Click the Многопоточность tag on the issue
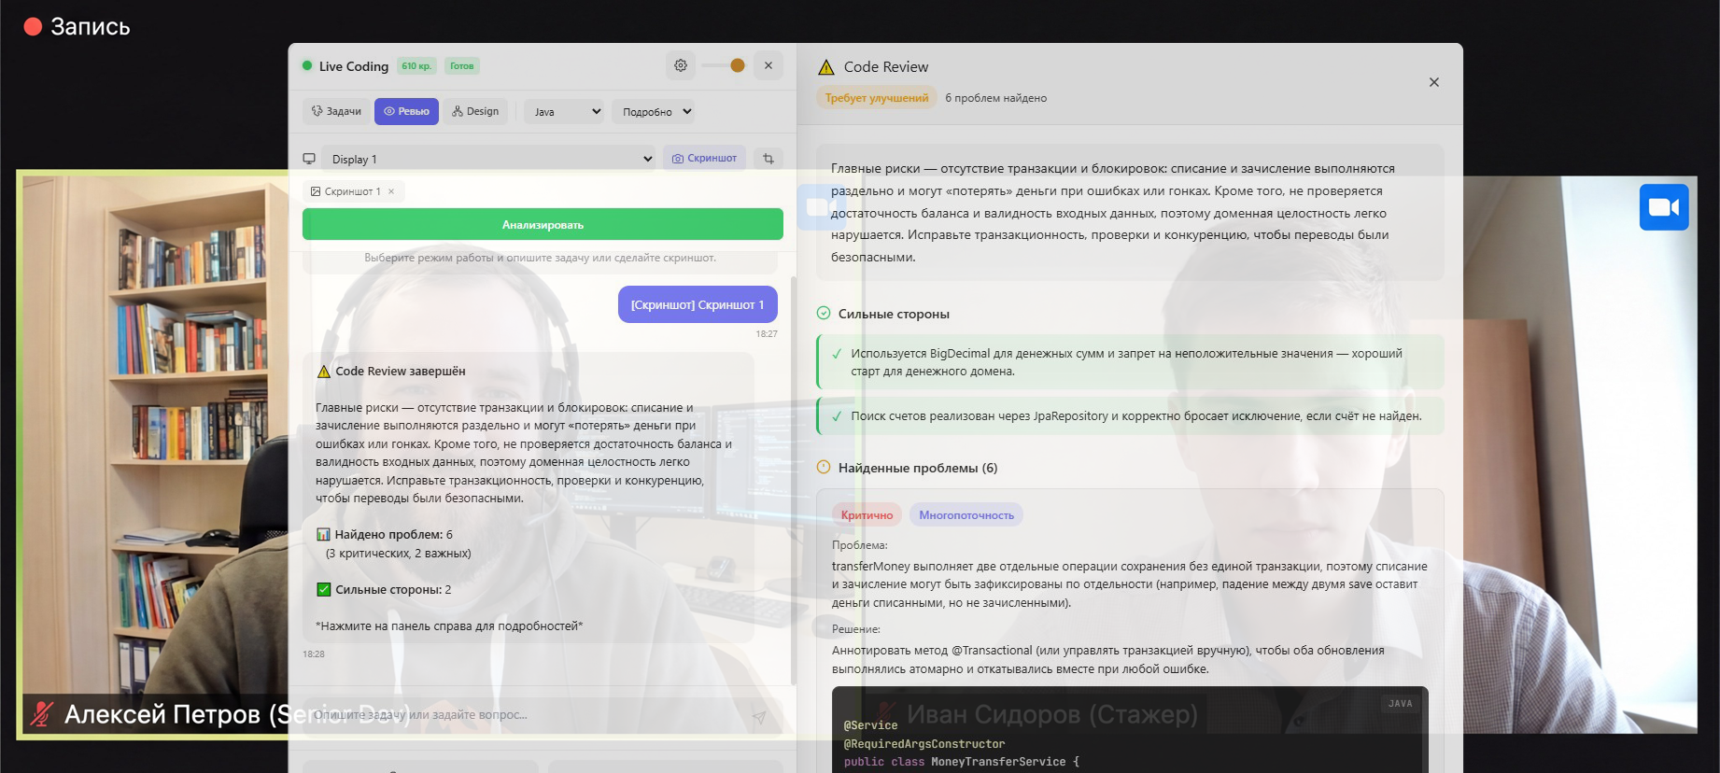The width and height of the screenshot is (1720, 773). pyautogui.click(x=966, y=515)
